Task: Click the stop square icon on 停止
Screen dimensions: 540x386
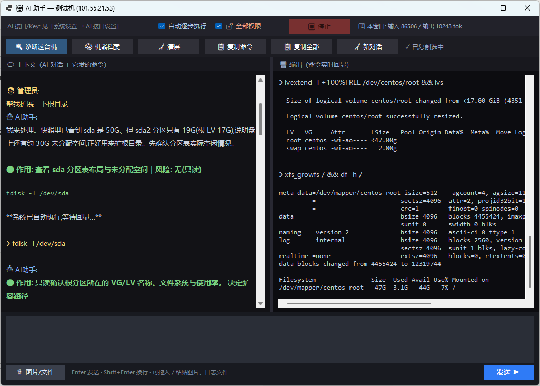Action: click(x=312, y=26)
